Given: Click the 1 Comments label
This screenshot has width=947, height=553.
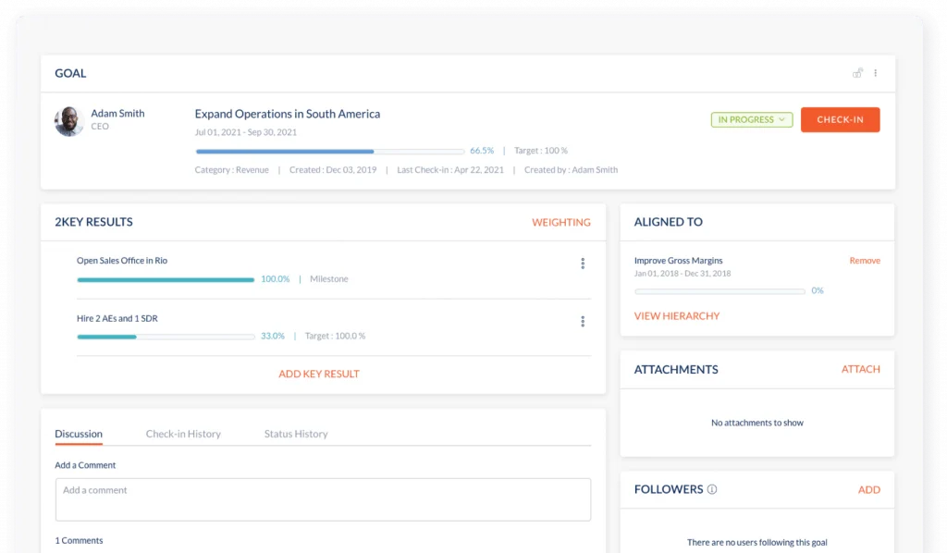Looking at the screenshot, I should [80, 540].
